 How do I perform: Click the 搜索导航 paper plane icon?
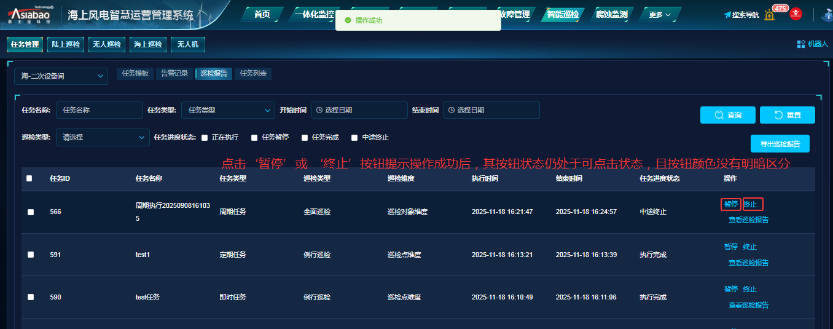[x=727, y=15]
